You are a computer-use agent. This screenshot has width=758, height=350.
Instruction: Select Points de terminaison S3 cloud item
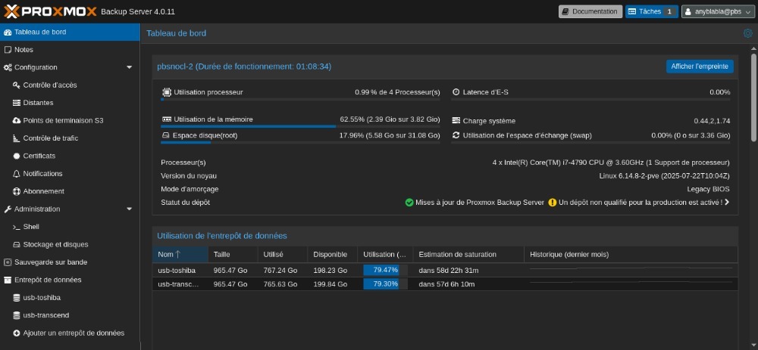pos(62,121)
